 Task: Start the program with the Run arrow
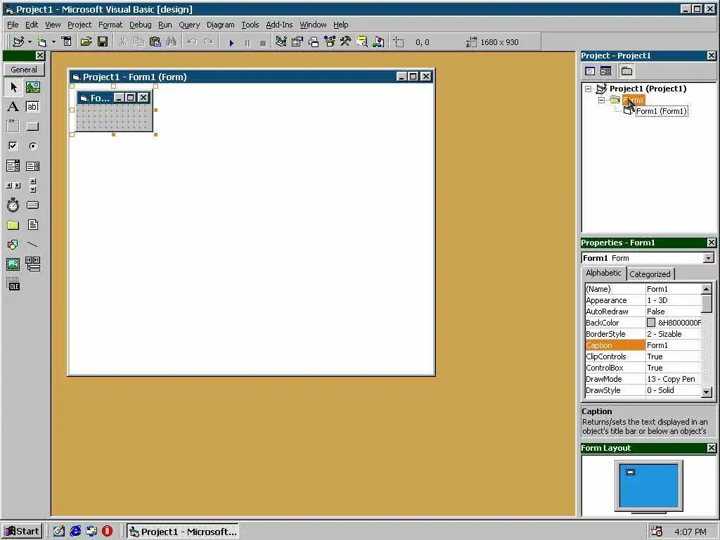(x=231, y=43)
